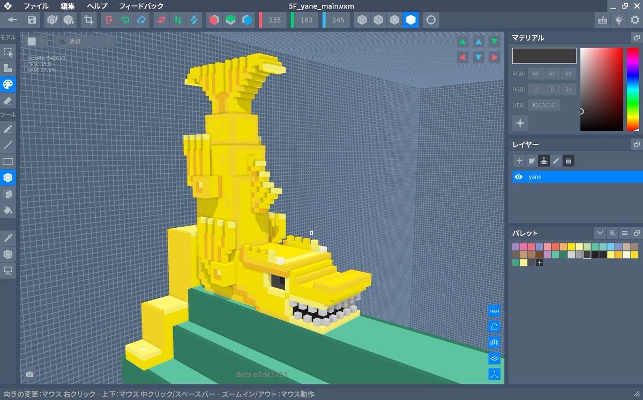The height and width of the screenshot is (400, 643).
Task: Click the presentation board icon in left sidebar
Action: coord(8,271)
